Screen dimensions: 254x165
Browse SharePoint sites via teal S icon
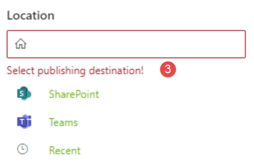[24, 94]
